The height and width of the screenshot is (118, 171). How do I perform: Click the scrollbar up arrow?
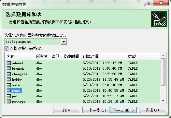(163, 55)
